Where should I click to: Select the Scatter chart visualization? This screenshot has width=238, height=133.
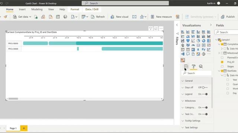coord(193,41)
